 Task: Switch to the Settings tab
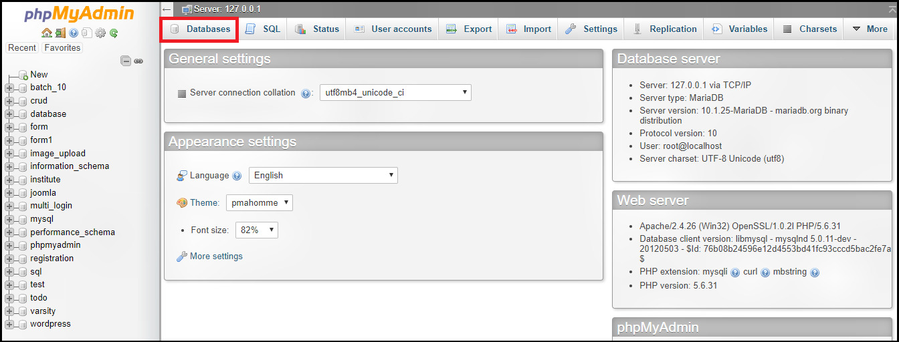click(591, 29)
